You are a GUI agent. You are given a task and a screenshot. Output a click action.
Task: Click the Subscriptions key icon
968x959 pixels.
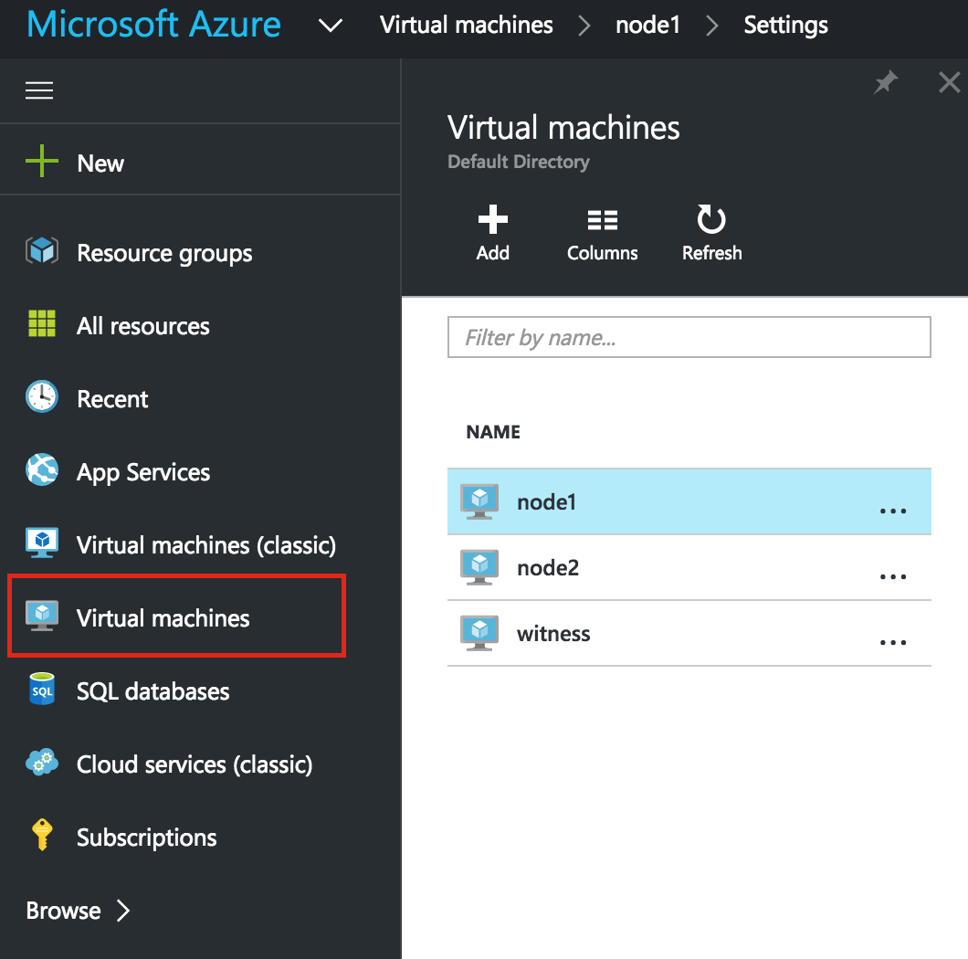tap(42, 835)
